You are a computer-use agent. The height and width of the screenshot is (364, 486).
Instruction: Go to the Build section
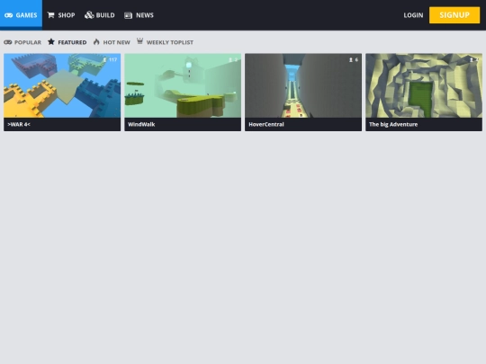(x=100, y=15)
